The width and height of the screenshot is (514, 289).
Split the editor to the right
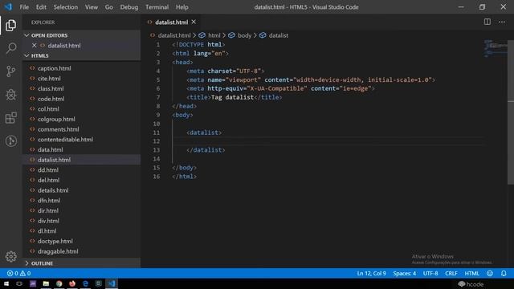point(487,22)
